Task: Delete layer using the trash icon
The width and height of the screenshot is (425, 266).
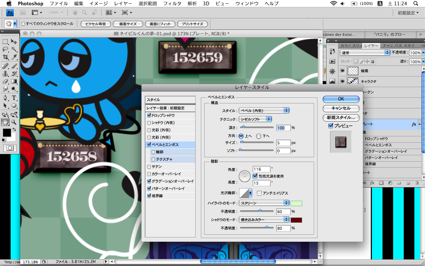Action: (417, 183)
